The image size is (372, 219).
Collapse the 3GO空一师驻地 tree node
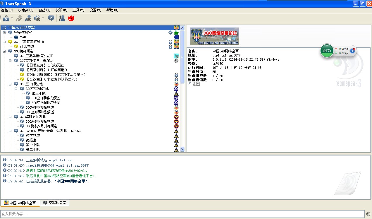10,84
